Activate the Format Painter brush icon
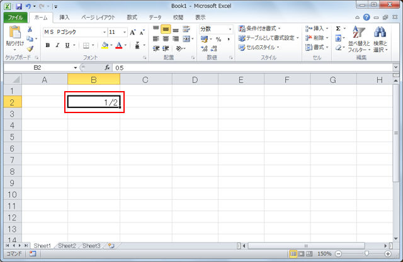 tap(30, 48)
